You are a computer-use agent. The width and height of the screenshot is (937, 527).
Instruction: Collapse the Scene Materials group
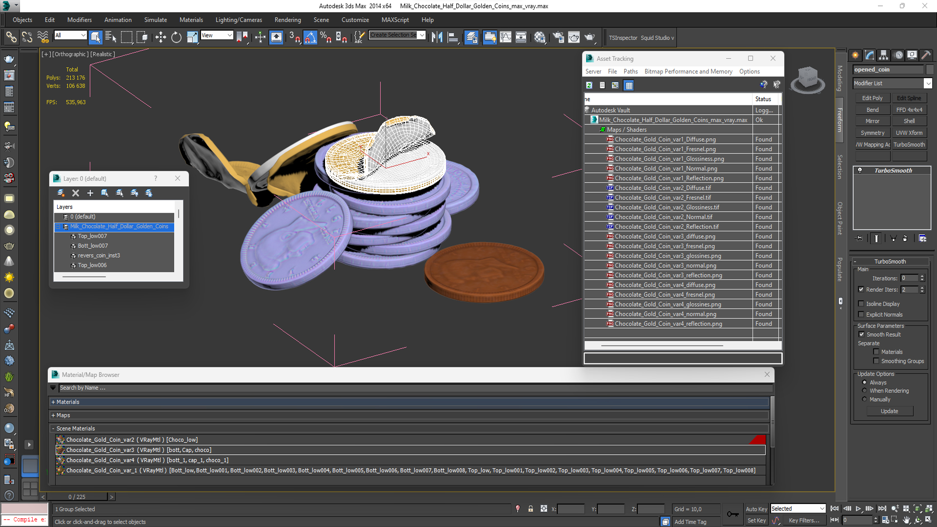click(x=53, y=428)
